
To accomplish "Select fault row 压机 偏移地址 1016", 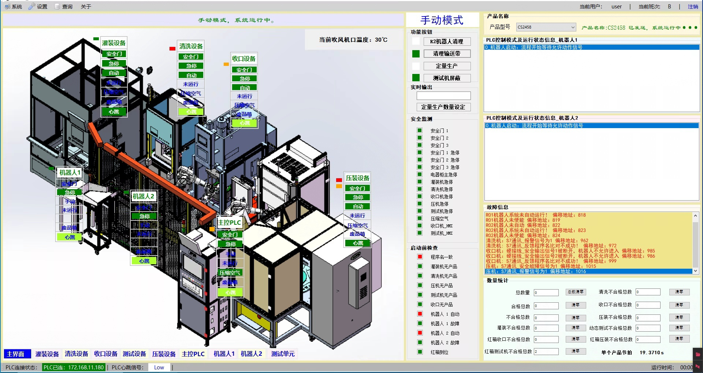I will click(588, 271).
